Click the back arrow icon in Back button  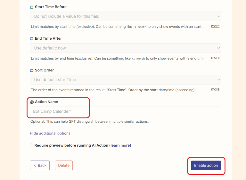(35, 165)
